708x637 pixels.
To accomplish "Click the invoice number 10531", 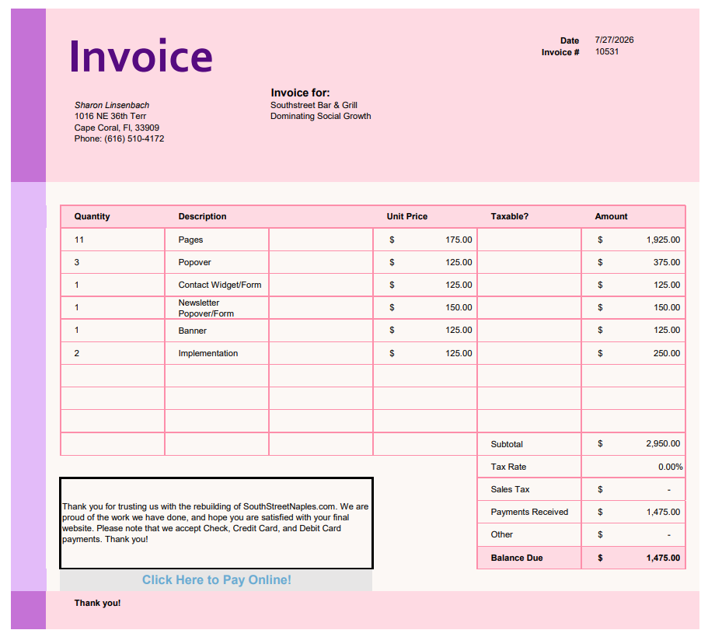I will click(606, 51).
